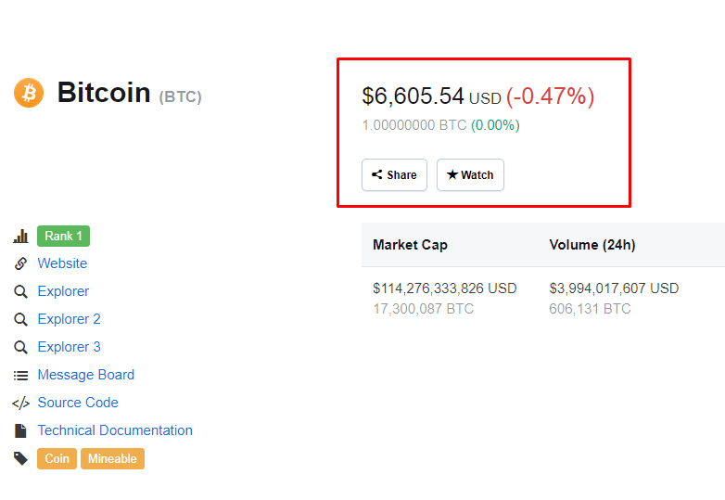The image size is (725, 500).
Task: Click the magnifier icon beside Explorer 2
Action: coord(20,319)
